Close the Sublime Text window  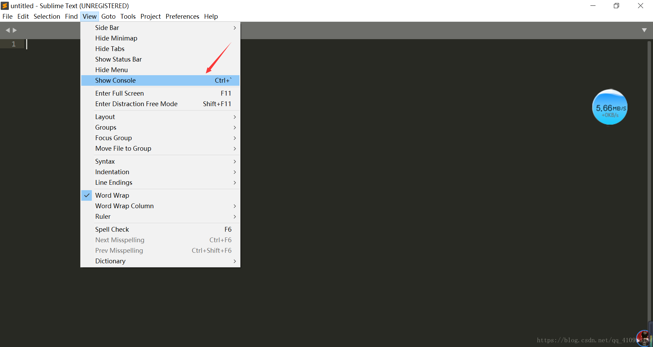click(640, 6)
